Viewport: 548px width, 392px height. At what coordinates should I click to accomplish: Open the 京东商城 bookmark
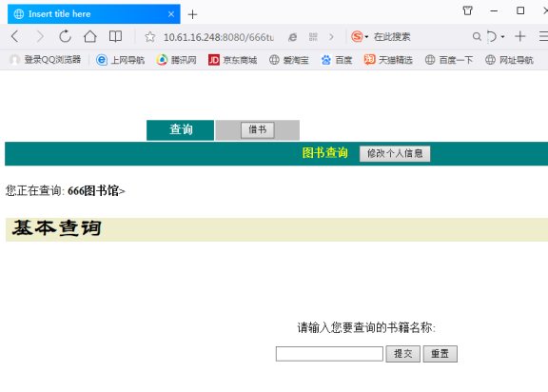pos(233,60)
